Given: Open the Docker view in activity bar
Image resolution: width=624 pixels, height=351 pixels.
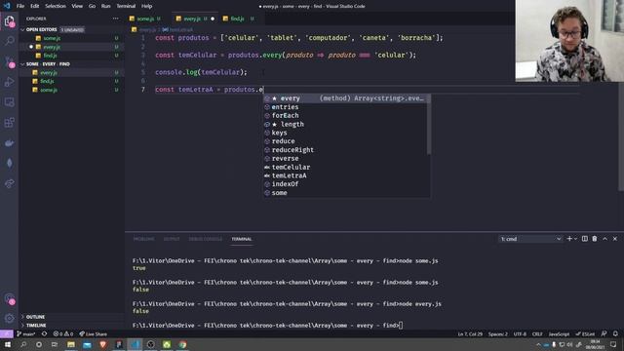Looking at the screenshot, I should pyautogui.click(x=9, y=143).
